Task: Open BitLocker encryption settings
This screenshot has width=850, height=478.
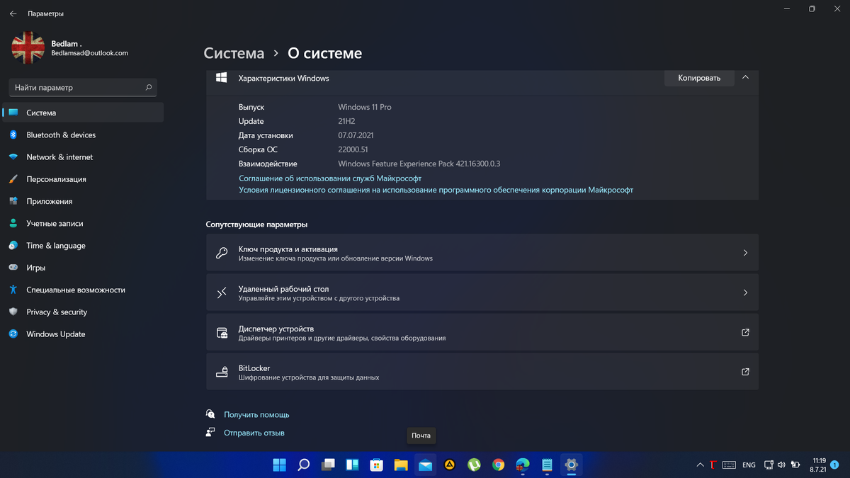Action: point(482,372)
